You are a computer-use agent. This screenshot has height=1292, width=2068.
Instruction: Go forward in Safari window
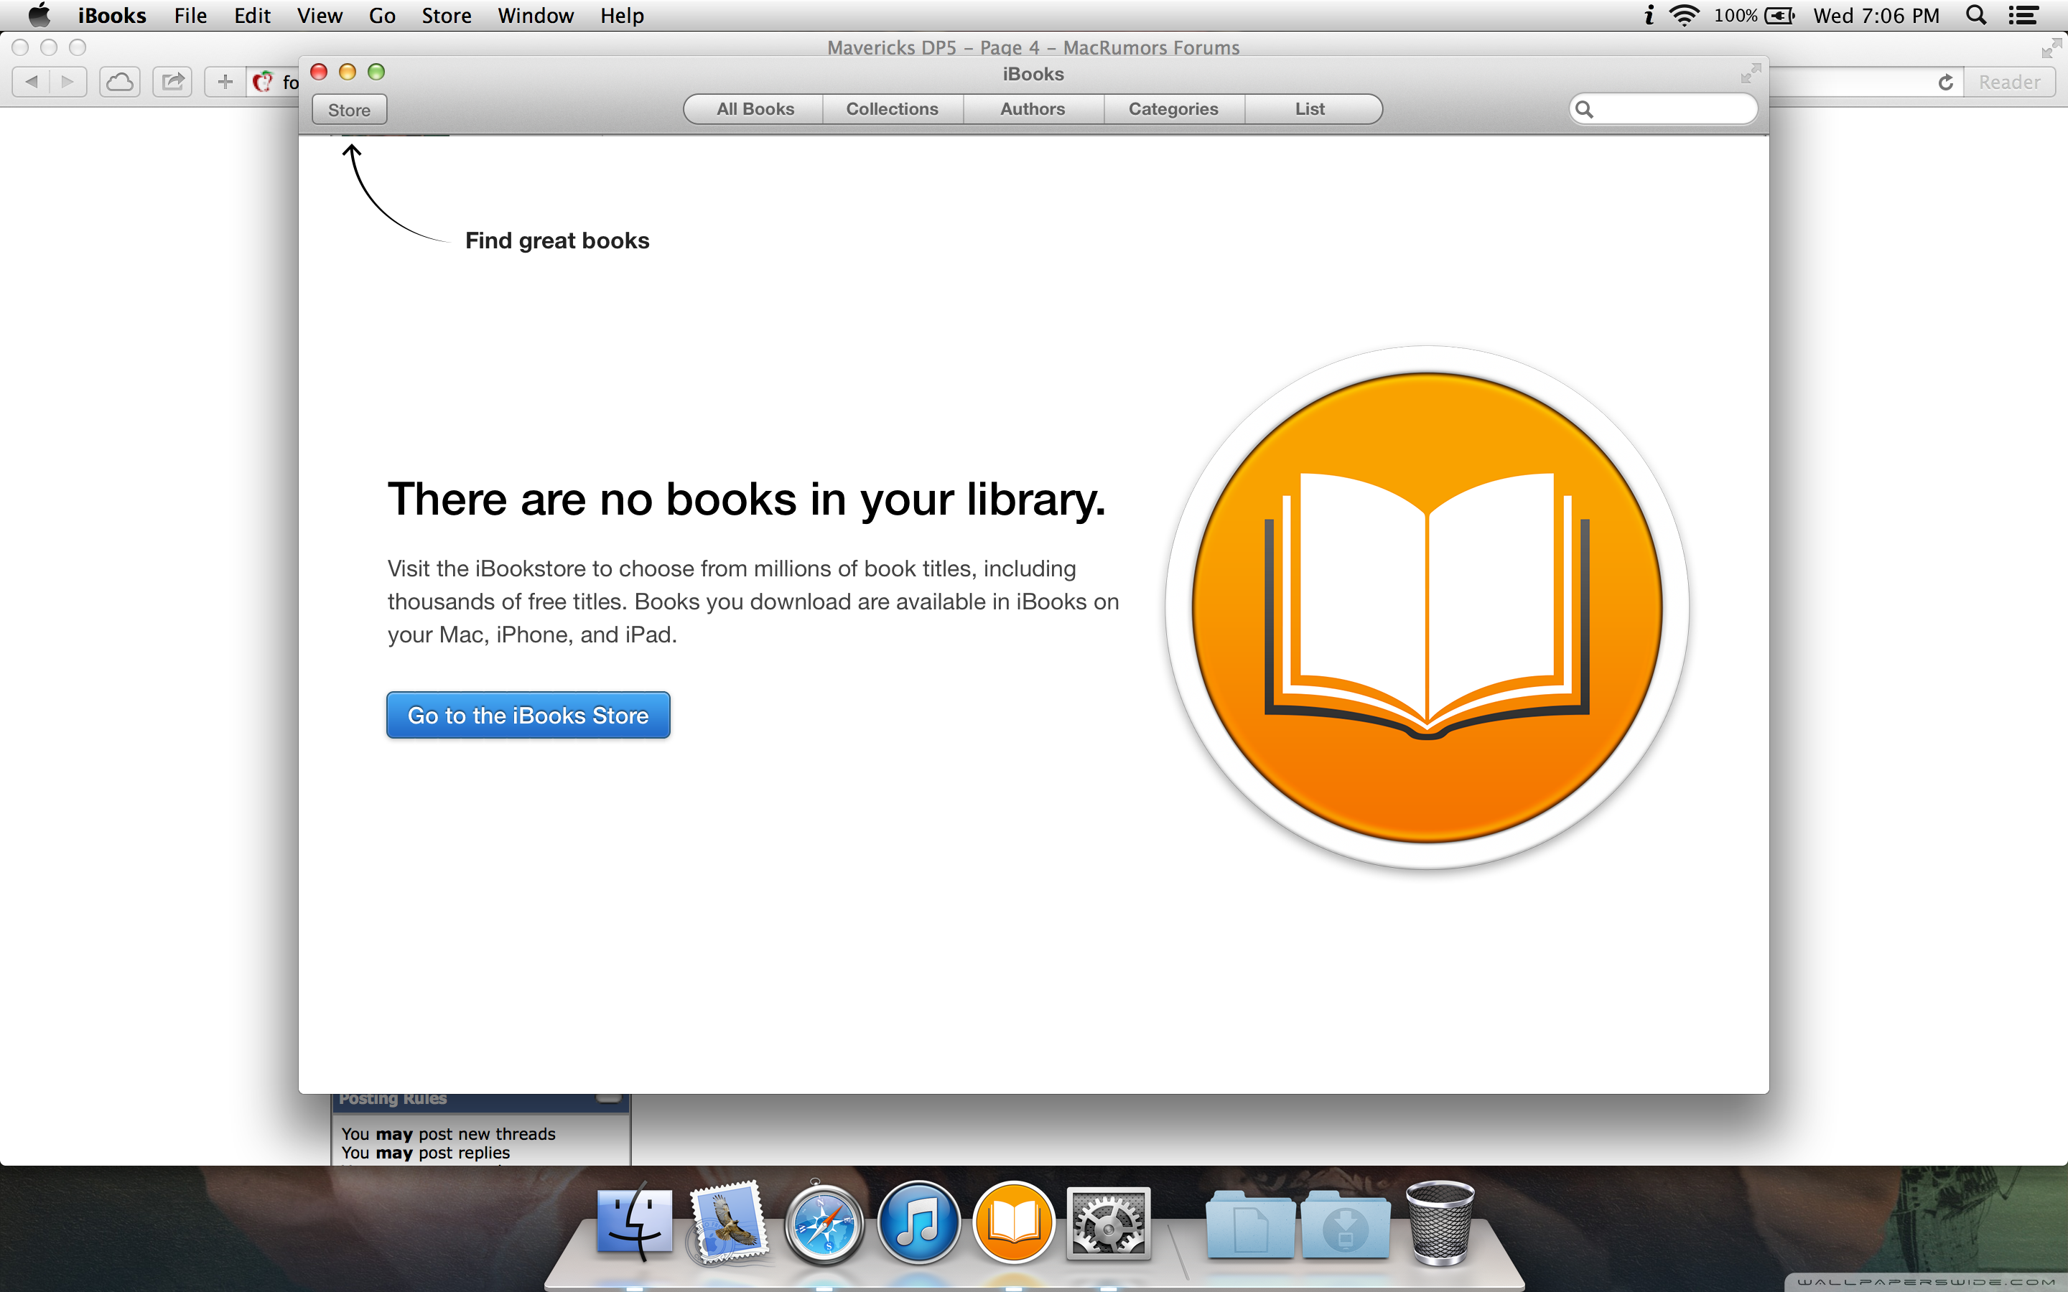pos(68,81)
